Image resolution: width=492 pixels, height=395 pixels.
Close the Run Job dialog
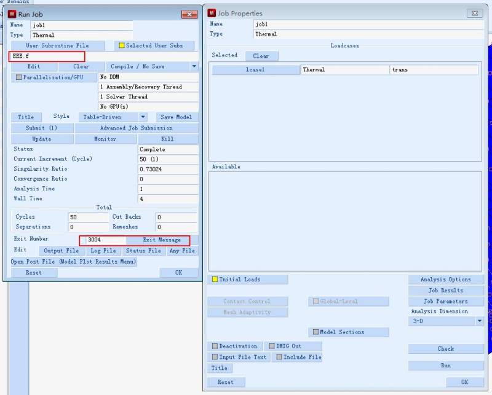[x=189, y=14]
